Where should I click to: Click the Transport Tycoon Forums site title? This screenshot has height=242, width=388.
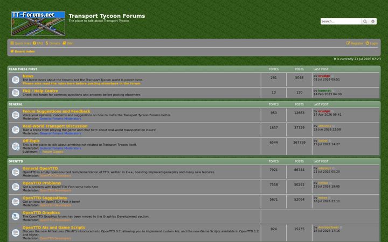tap(107, 16)
